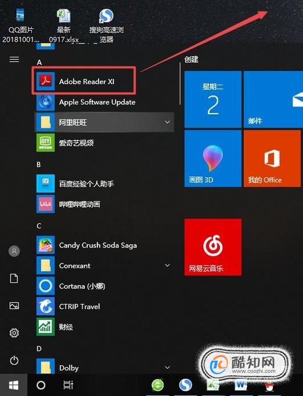This screenshot has width=303, height=396.
Task: Open CTRIP Travel app
Action: point(104,306)
